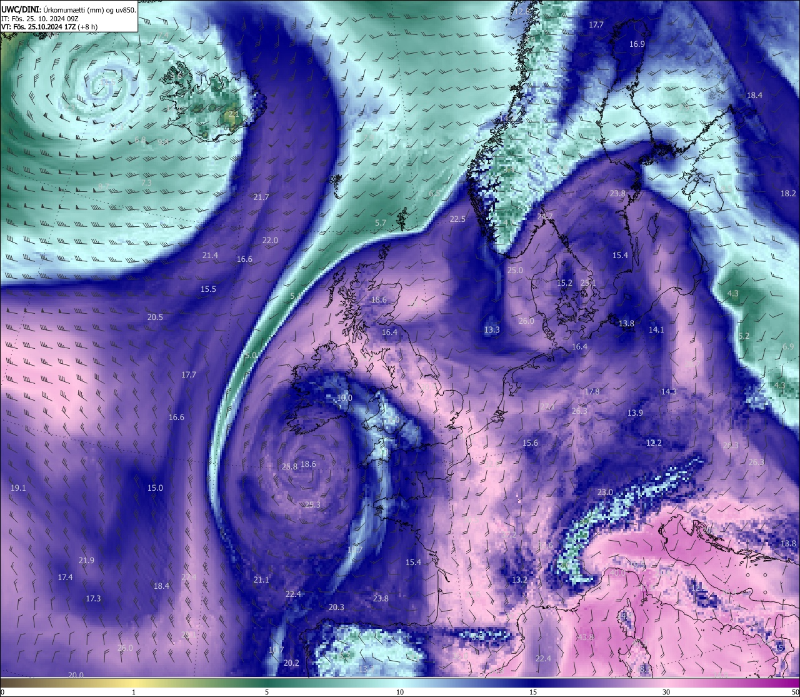Click the map value "25.0"

pos(515,271)
